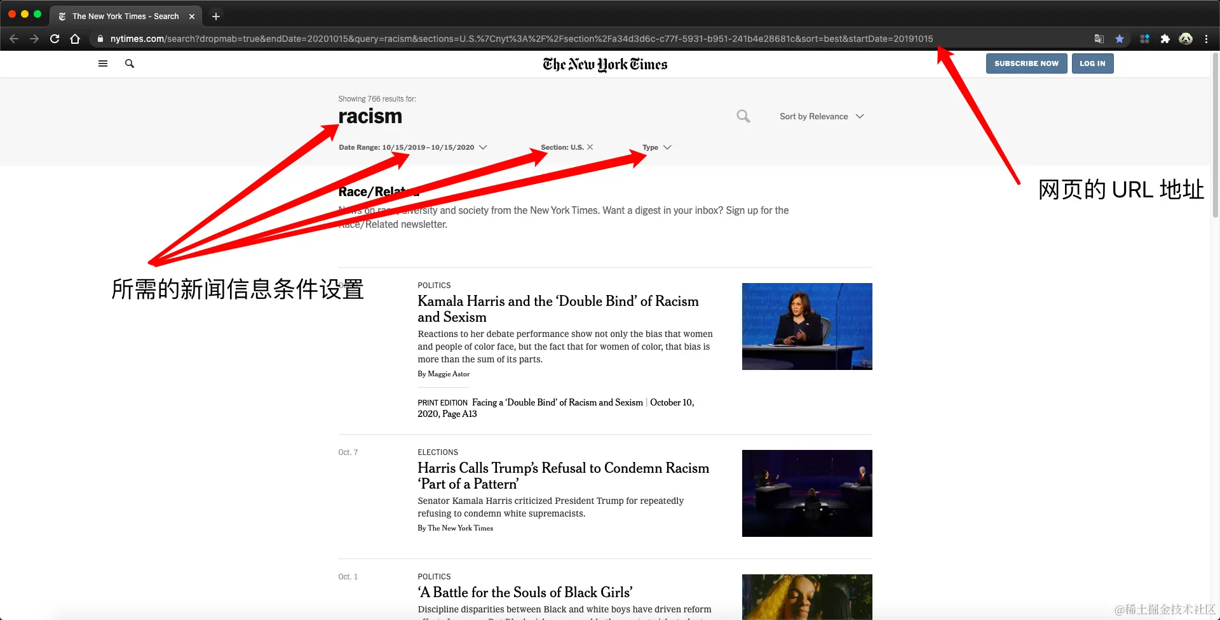Screen dimensions: 1220x620
Task: Go forward using the browser forward arrow
Action: pos(34,39)
